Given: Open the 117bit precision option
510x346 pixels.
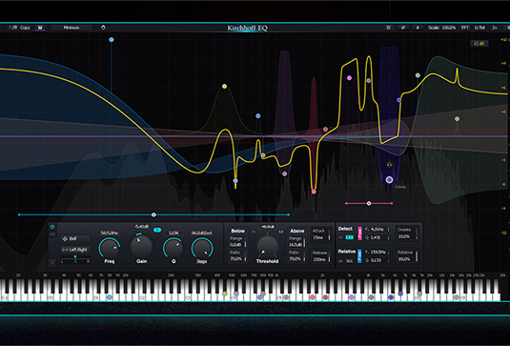Looking at the screenshot, I should click(x=479, y=28).
